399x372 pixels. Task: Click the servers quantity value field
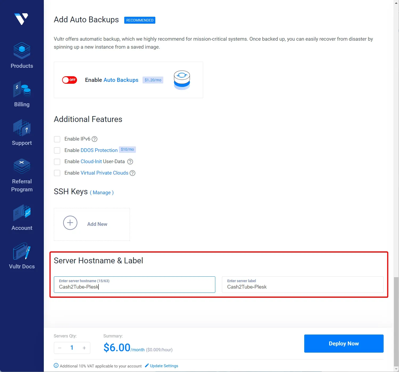[x=72, y=348]
